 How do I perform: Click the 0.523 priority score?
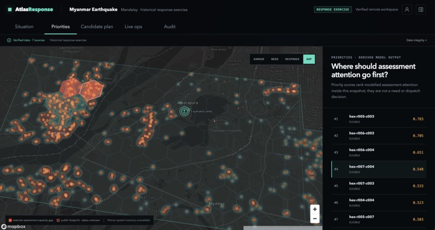418,202
